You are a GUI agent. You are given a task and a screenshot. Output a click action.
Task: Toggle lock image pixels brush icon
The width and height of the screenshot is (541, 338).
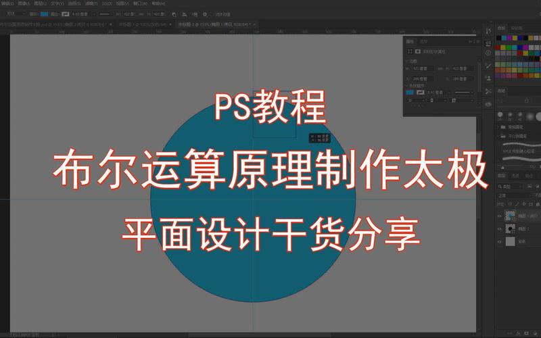tap(517, 204)
